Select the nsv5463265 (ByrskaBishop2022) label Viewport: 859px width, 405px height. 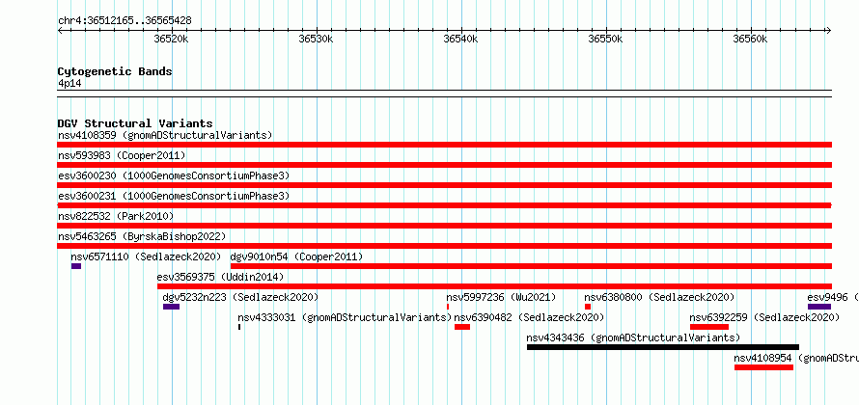tap(142, 236)
